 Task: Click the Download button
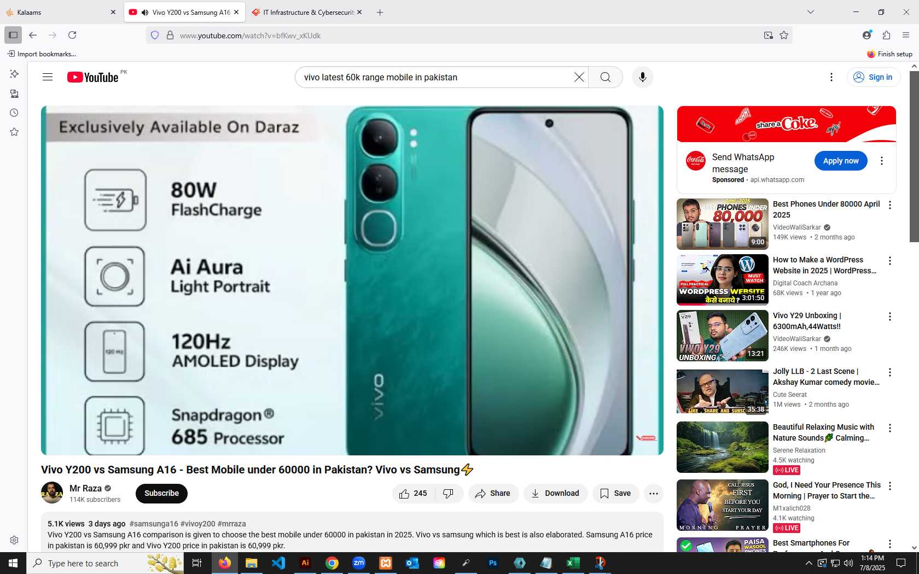click(x=555, y=493)
